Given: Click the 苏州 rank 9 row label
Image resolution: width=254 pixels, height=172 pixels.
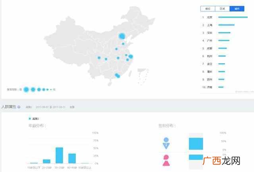Looking at the screenshot, I should click(210, 79).
